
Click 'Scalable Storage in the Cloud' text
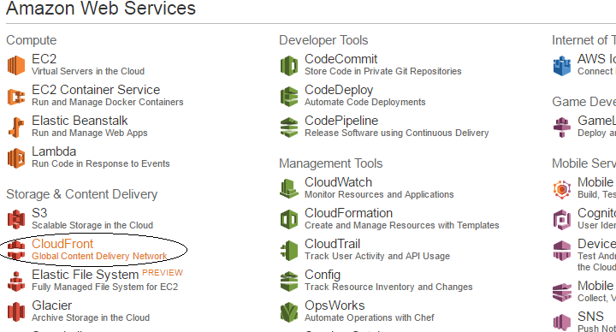point(92,225)
